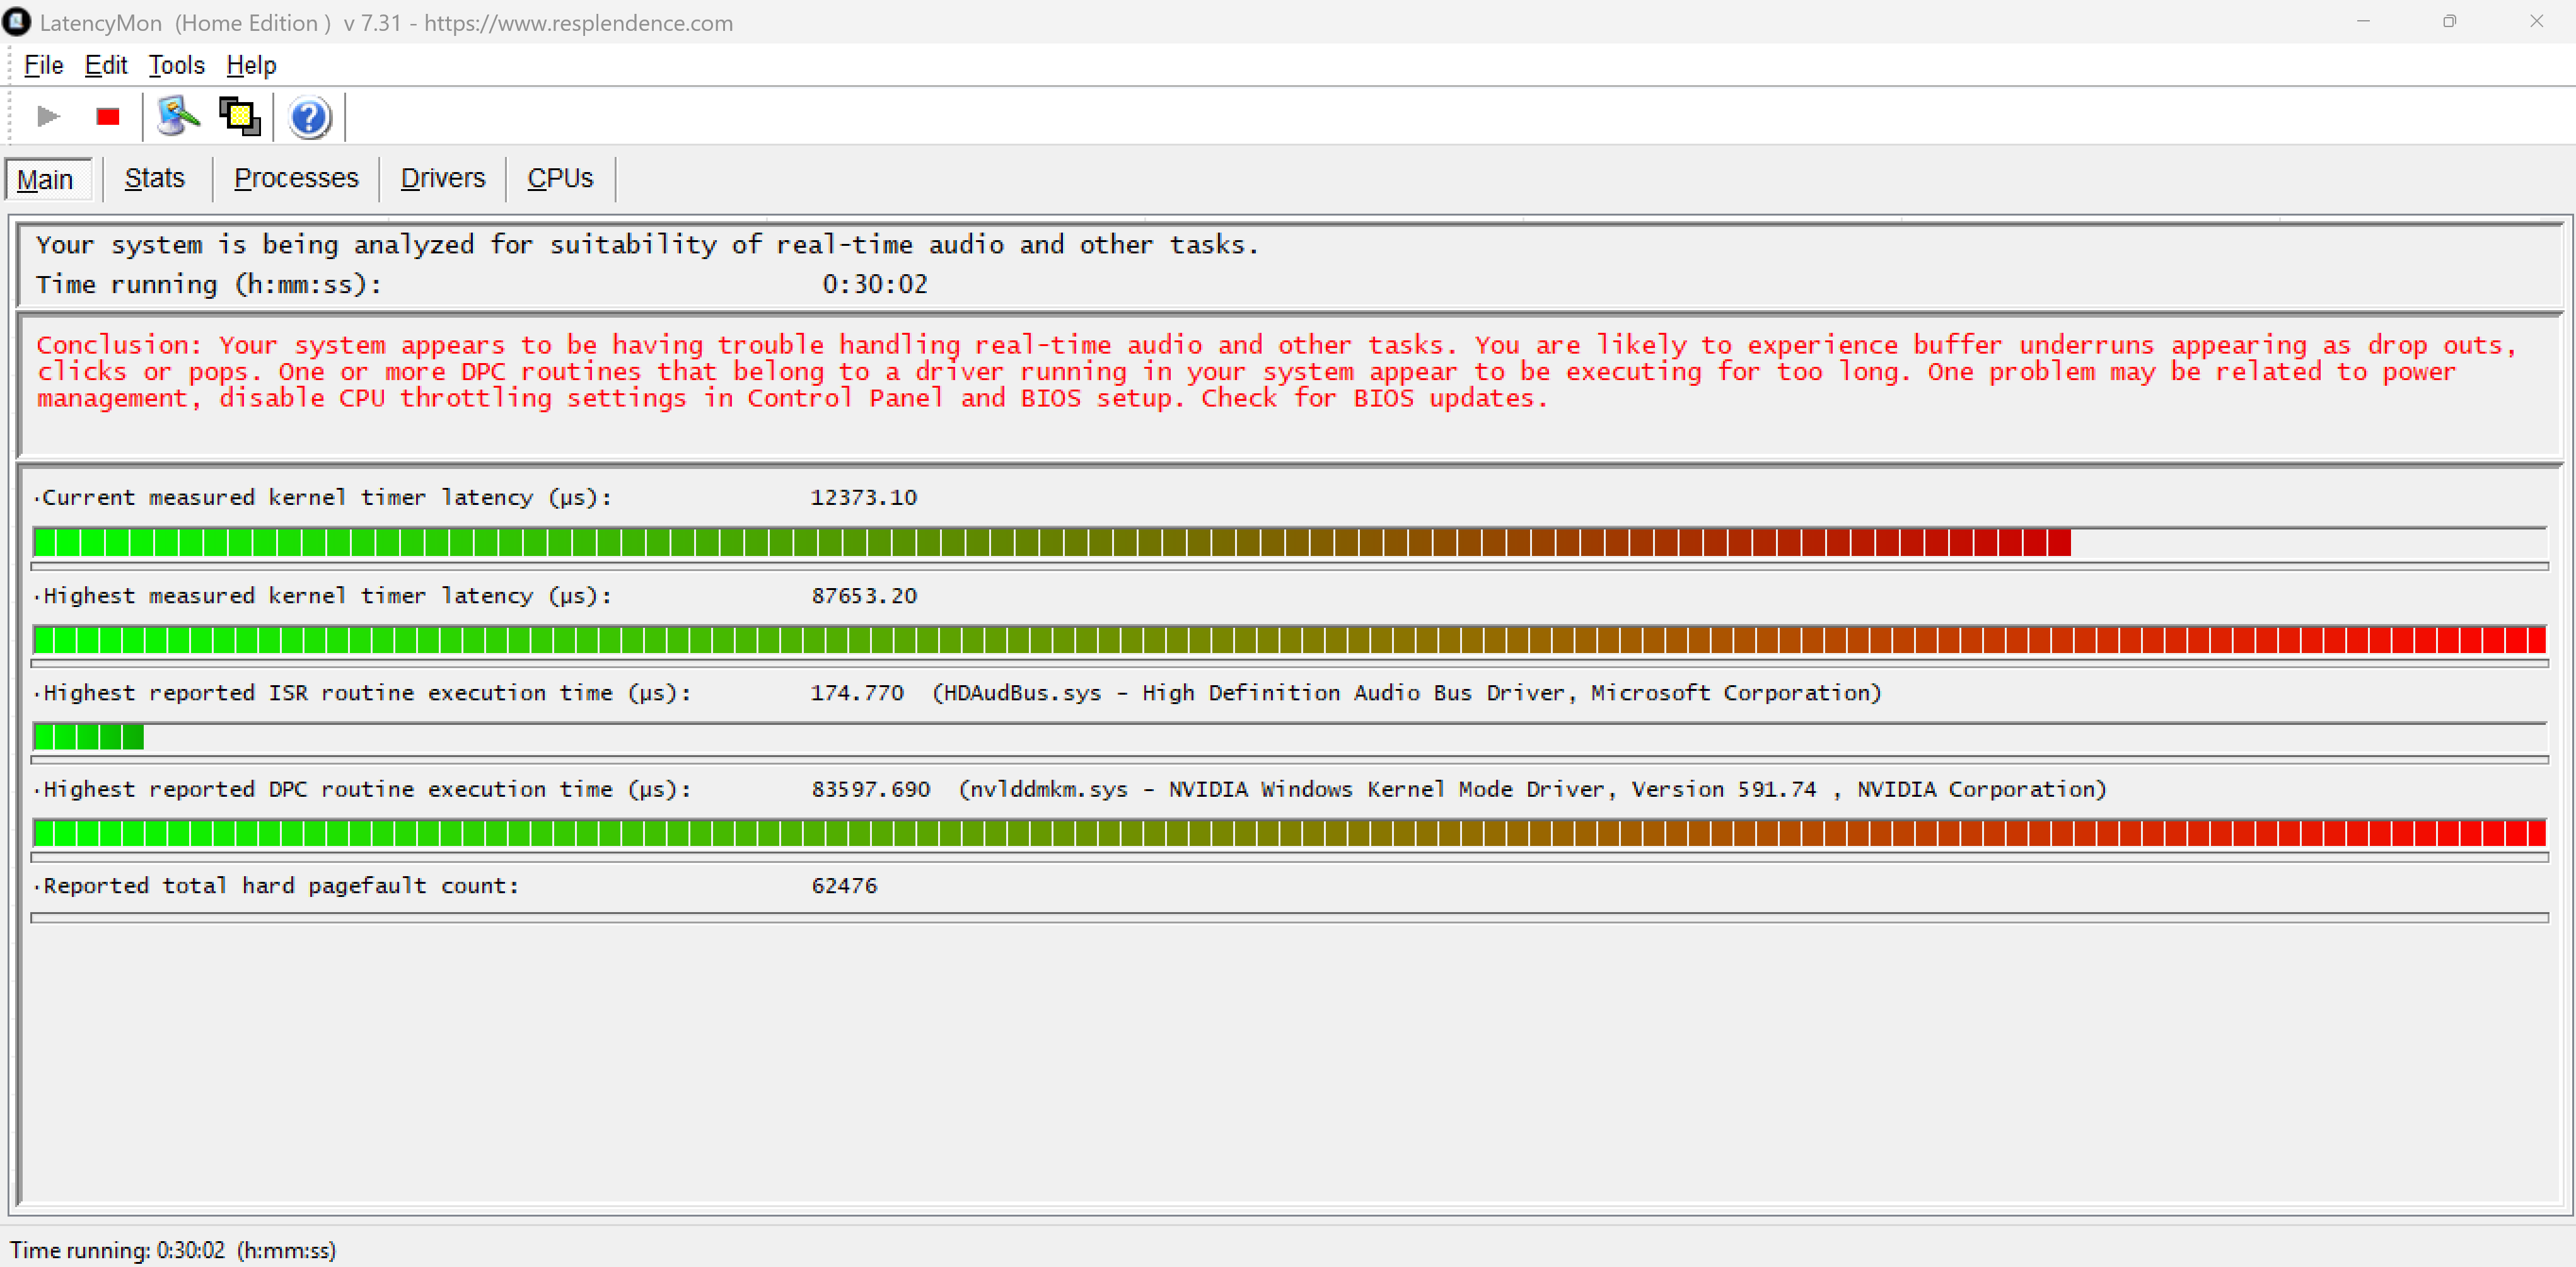The image size is (2576, 1267).
Task: Click the LatencyMon title bar app icon
Action: (x=17, y=22)
